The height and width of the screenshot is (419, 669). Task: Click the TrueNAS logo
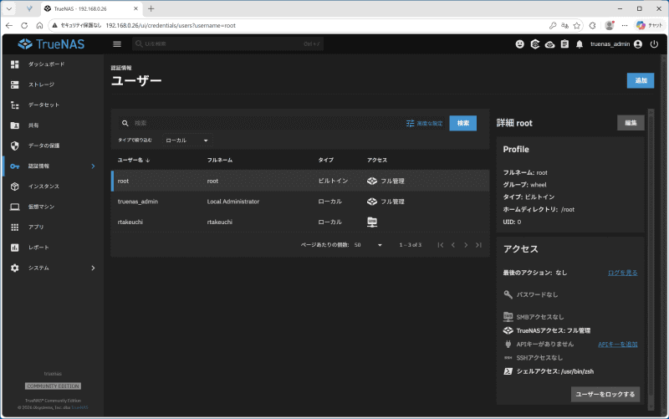pyautogui.click(x=51, y=44)
